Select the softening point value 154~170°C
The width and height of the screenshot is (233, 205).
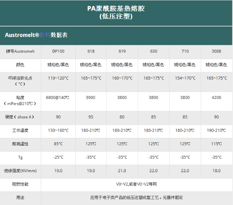click(185, 78)
